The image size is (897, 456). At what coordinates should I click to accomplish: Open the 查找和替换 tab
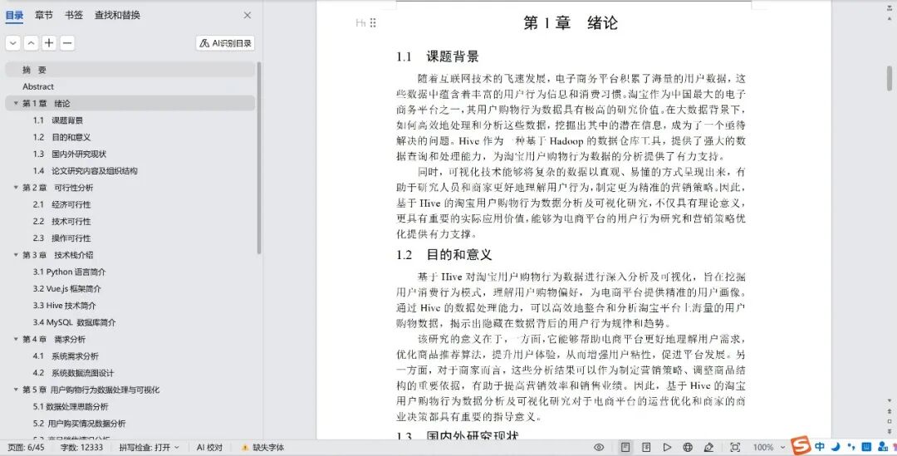pyautogui.click(x=117, y=16)
